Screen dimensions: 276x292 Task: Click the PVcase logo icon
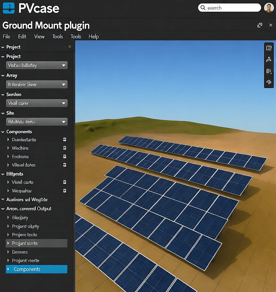[8, 8]
